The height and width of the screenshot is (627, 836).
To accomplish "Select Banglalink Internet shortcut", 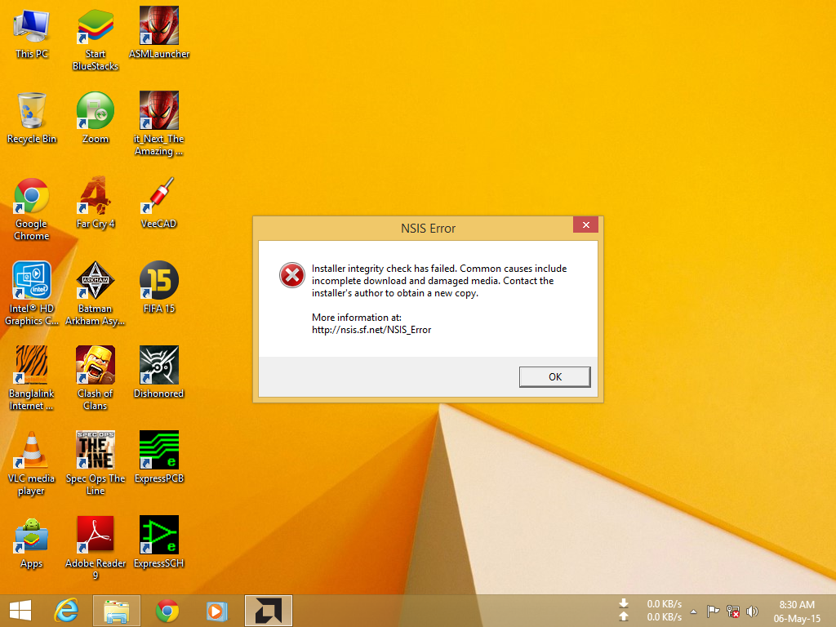I will [32, 378].
